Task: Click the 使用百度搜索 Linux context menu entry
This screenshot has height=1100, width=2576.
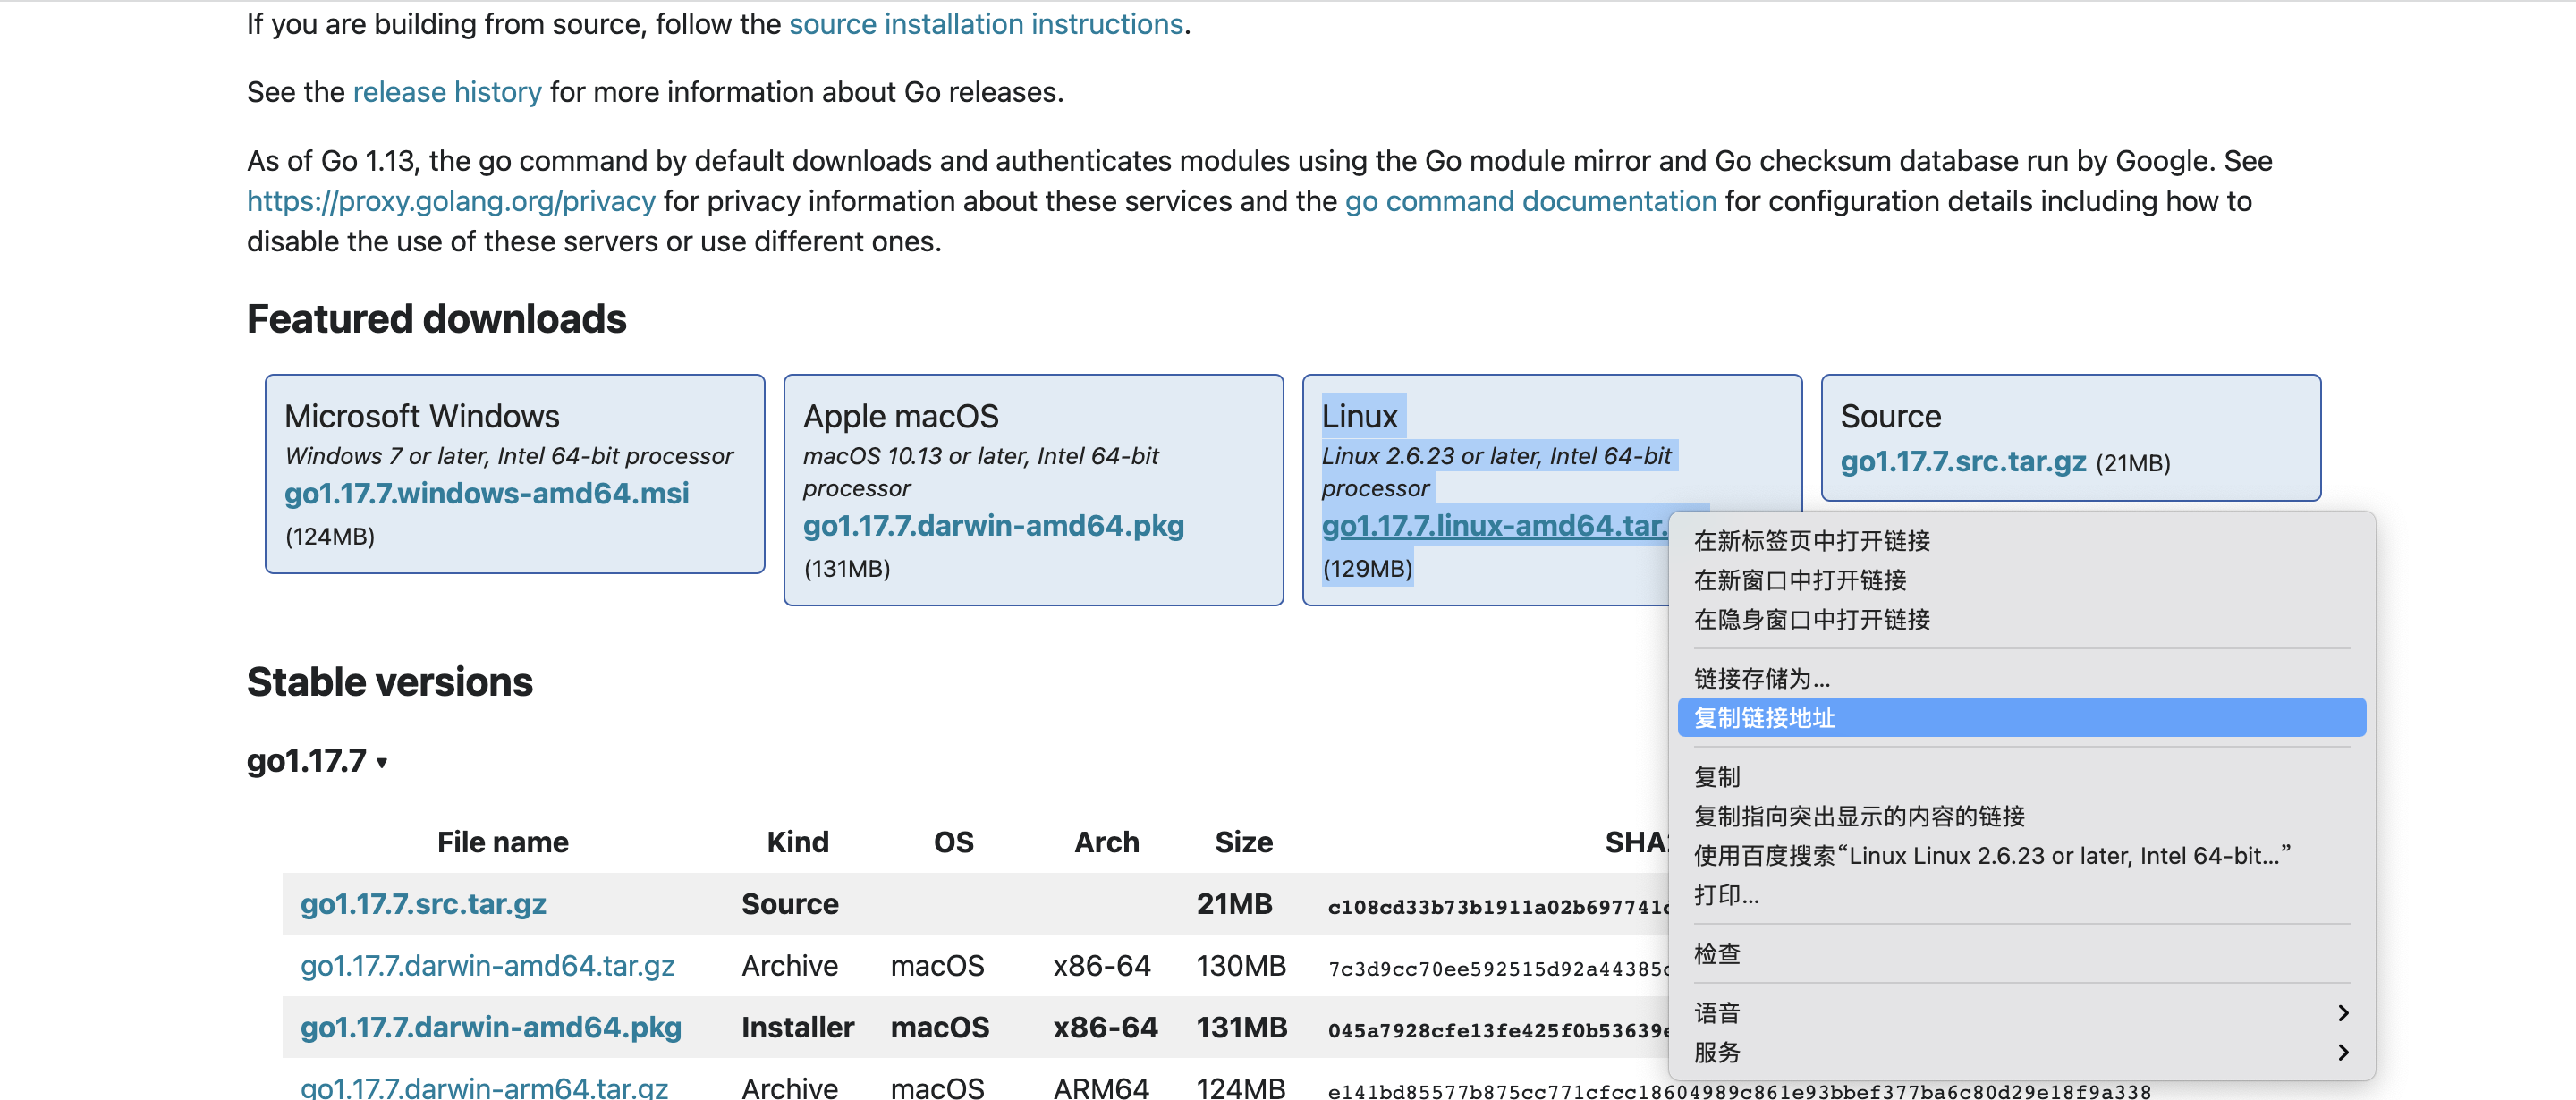Action: pos(1990,856)
